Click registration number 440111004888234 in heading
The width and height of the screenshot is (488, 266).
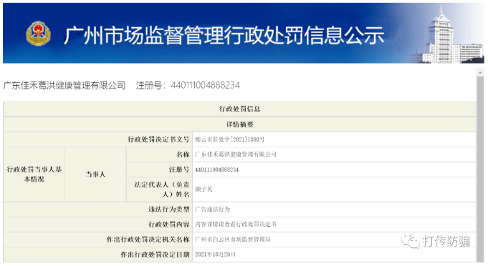(206, 85)
